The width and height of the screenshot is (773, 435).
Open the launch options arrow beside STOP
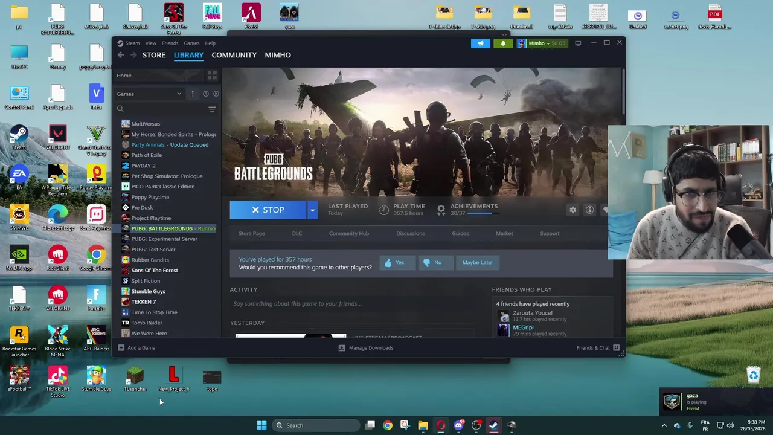click(312, 210)
